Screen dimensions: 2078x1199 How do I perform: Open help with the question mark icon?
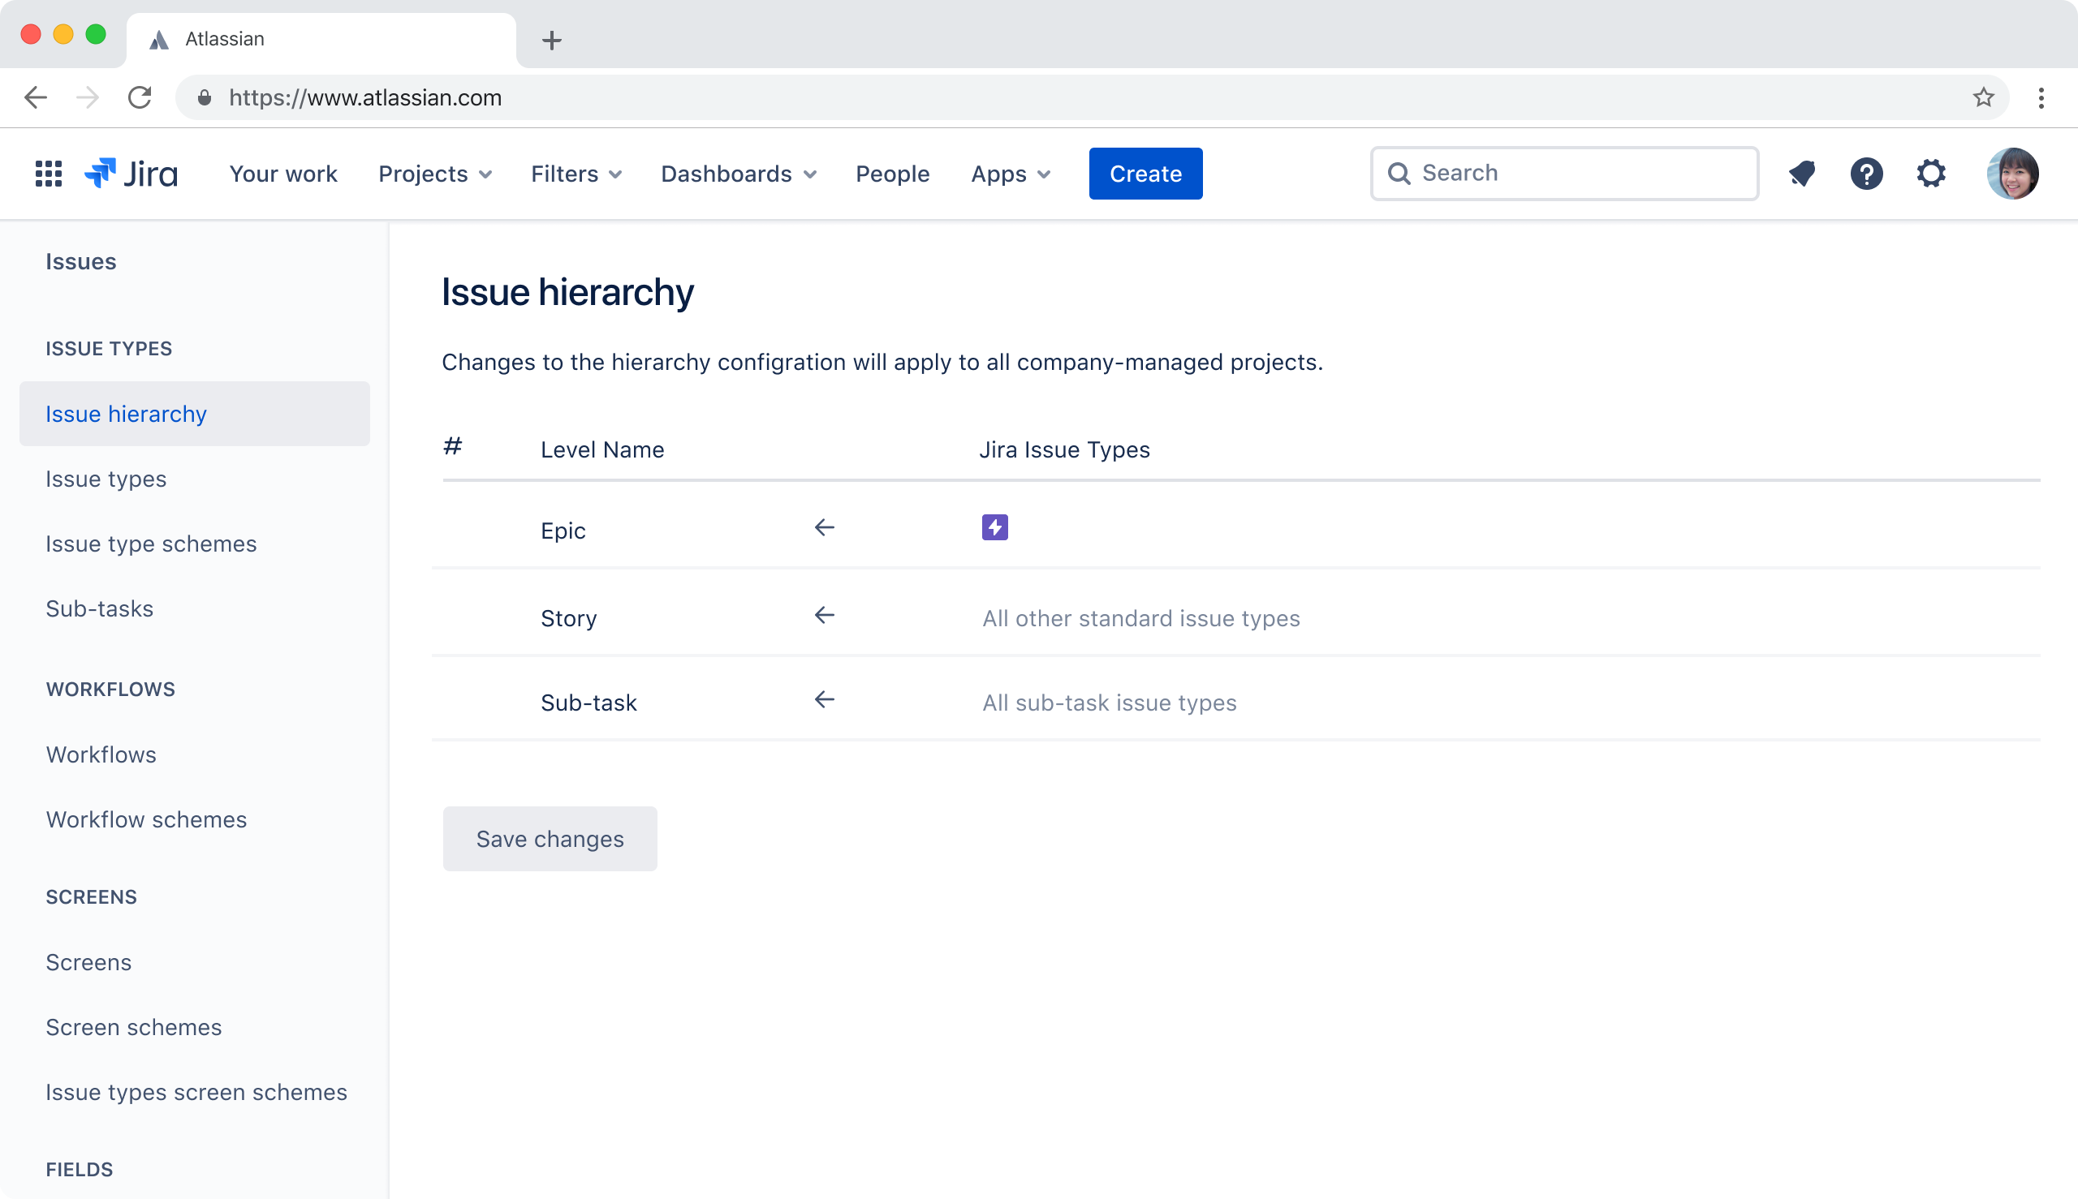[1867, 173]
